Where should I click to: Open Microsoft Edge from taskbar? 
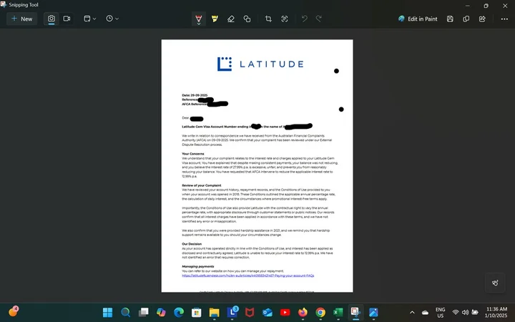tap(179, 312)
